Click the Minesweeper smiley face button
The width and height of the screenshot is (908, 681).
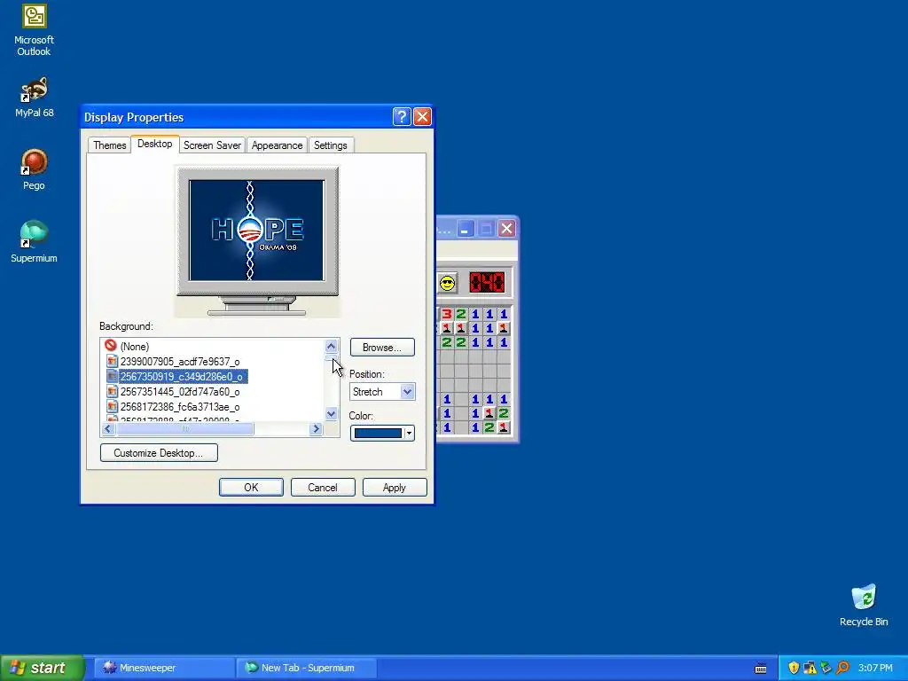coord(448,283)
